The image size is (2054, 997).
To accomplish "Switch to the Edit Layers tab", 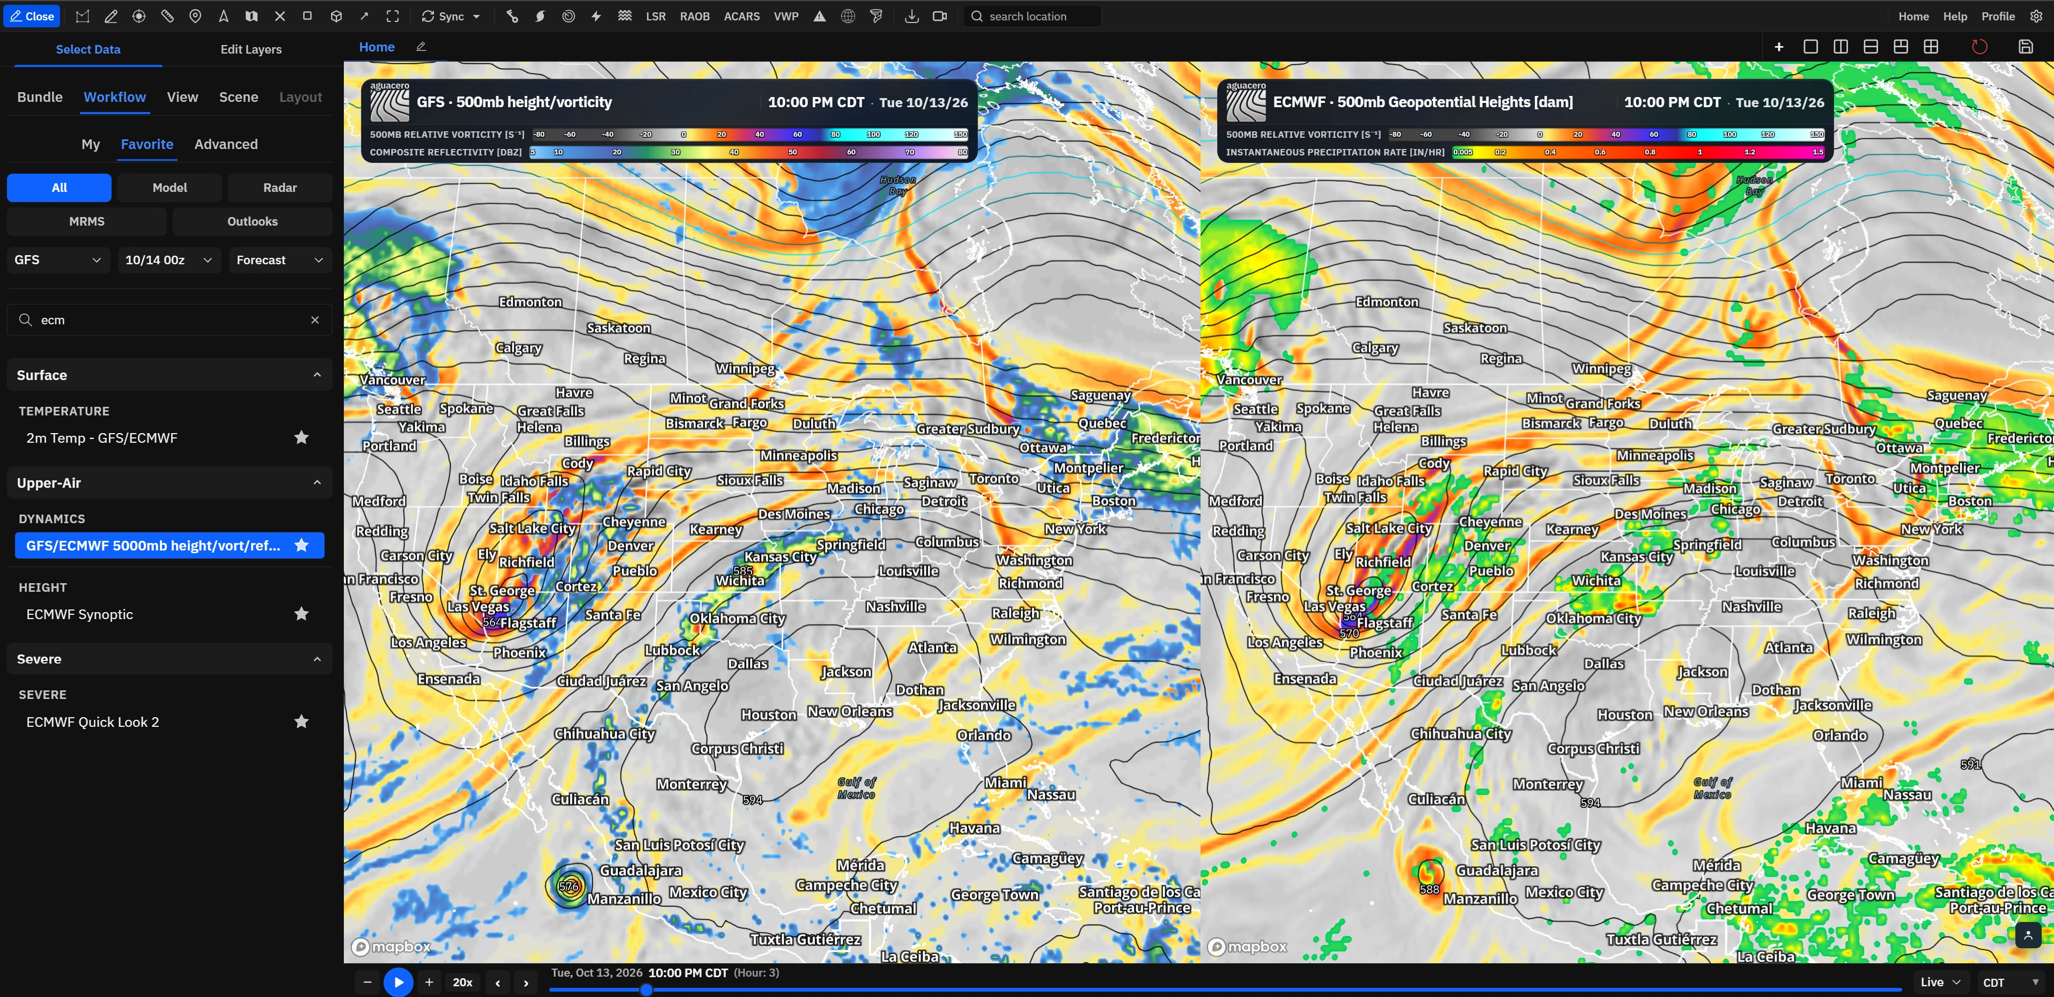I will pos(251,49).
